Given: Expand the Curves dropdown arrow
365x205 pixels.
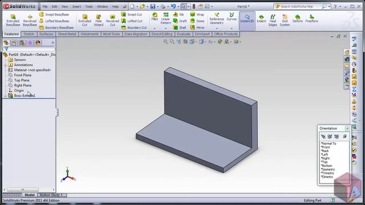Looking at the screenshot, I should coord(232,28).
